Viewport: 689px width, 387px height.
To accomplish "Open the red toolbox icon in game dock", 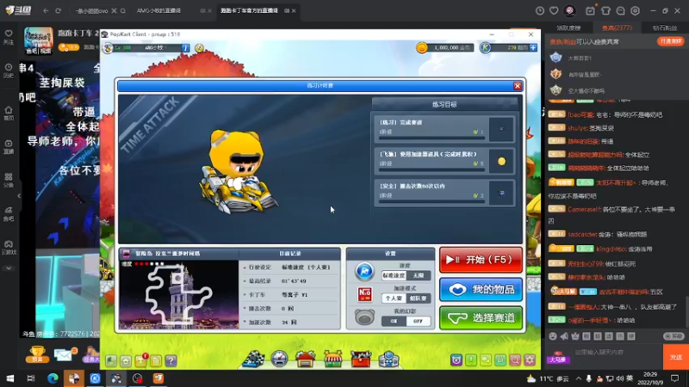I will (361, 359).
